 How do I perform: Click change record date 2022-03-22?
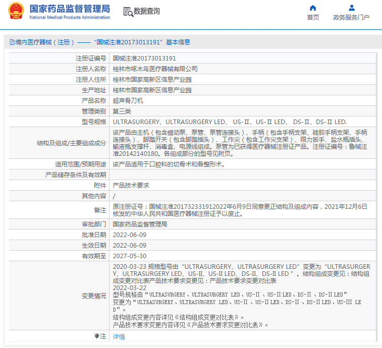click(x=129, y=288)
